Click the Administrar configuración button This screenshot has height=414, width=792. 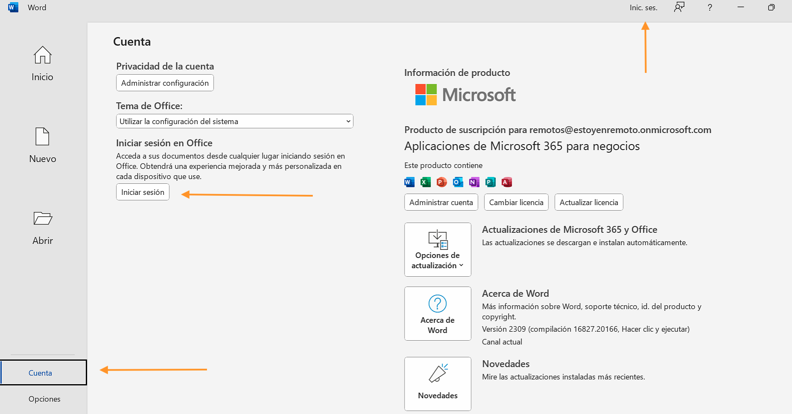point(165,83)
